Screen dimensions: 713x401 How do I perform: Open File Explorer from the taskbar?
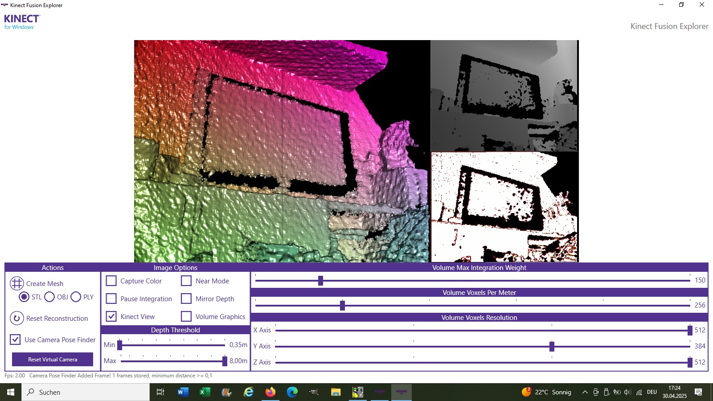coord(336,392)
